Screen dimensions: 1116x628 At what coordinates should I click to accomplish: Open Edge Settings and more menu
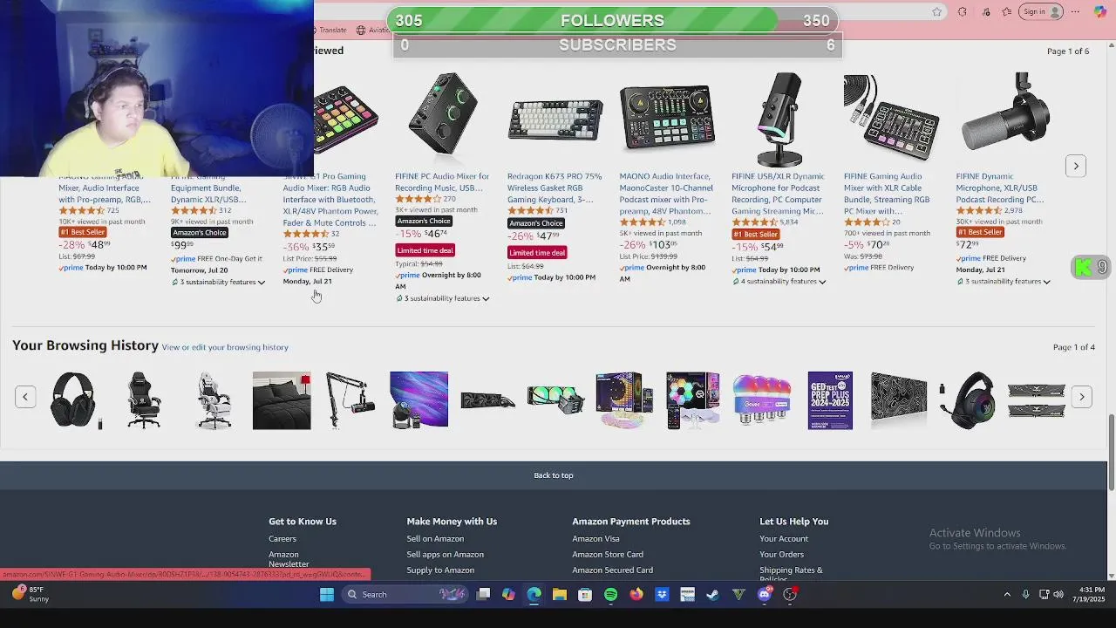(1075, 11)
